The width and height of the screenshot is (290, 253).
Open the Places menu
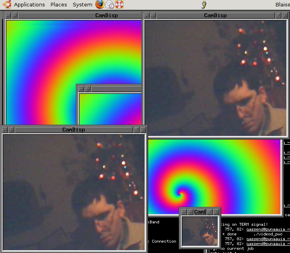59,5
